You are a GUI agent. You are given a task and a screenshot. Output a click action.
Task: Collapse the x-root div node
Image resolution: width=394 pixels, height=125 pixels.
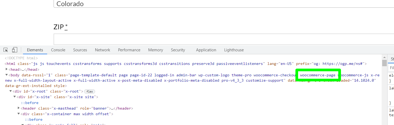pos(11,91)
